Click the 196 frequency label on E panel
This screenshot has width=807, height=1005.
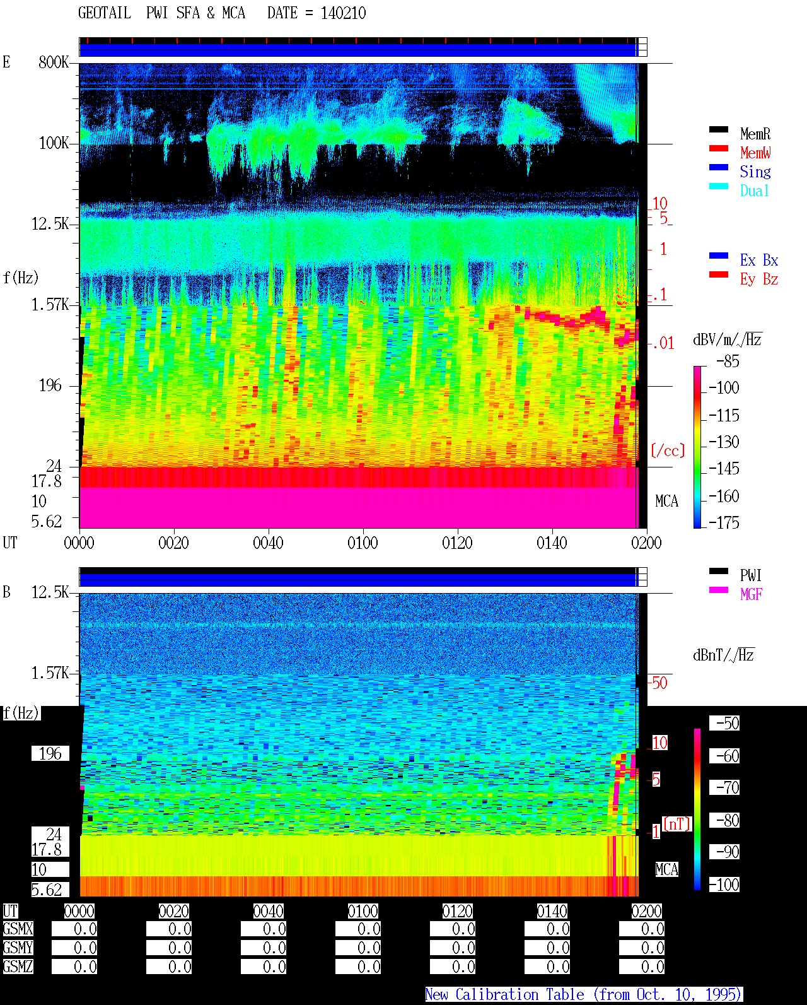pos(50,385)
